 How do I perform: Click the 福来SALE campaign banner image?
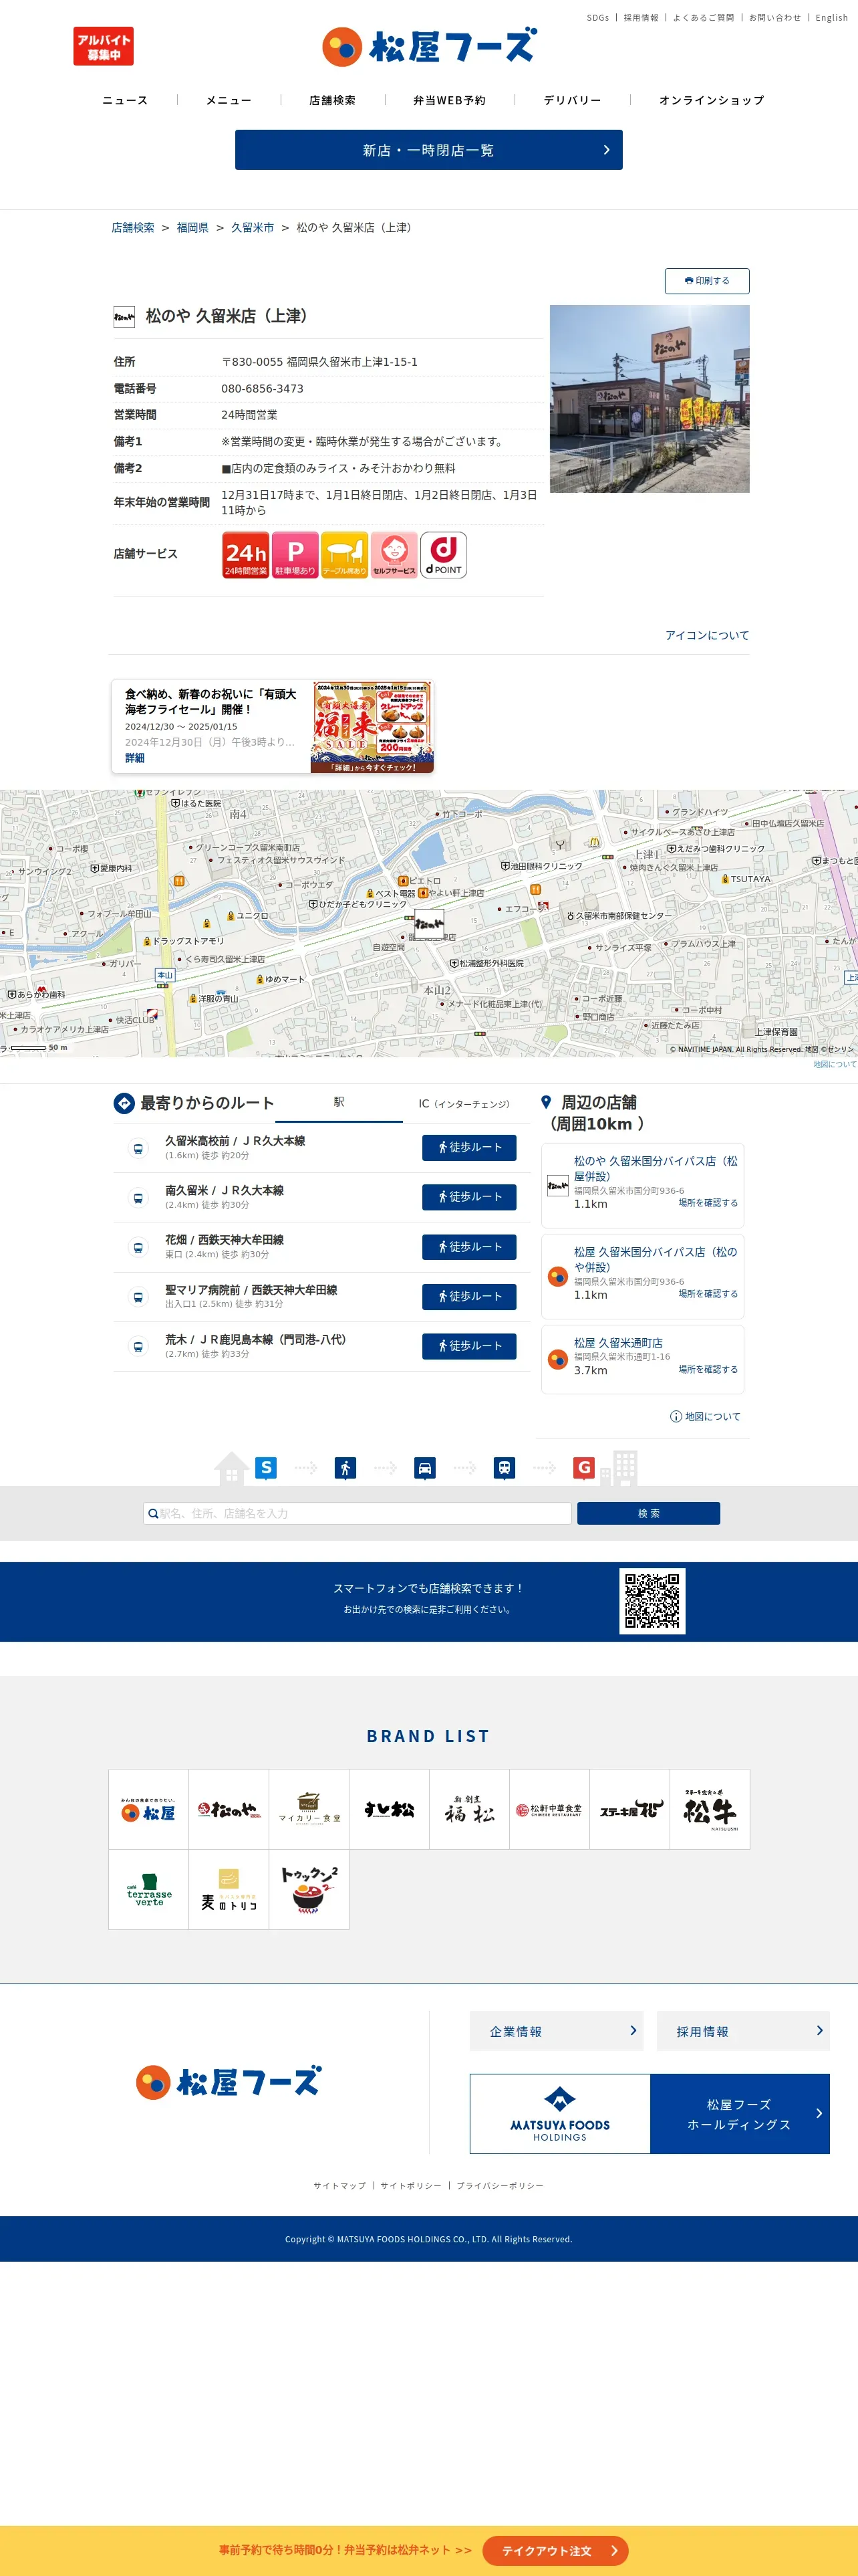pos(372,727)
